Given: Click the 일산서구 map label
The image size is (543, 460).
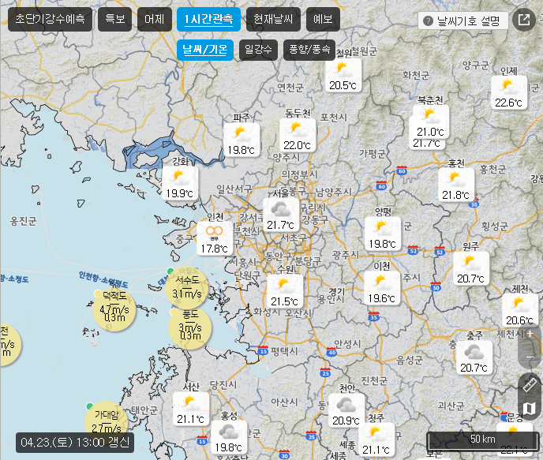Looking at the screenshot, I should (234, 189).
